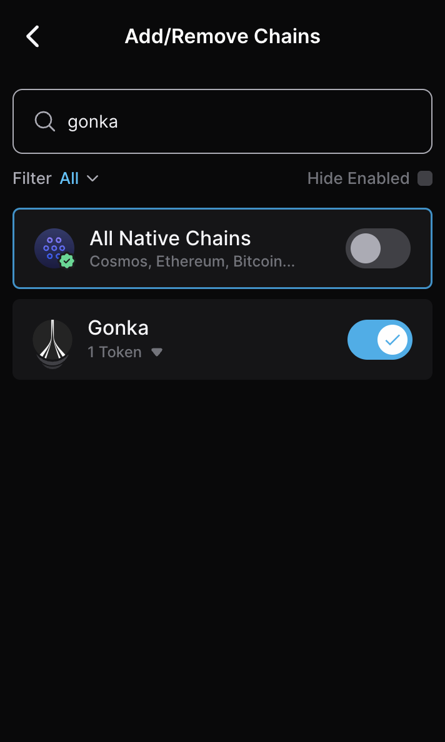Viewport: 445px width, 742px height.
Task: Check the Hide Enabled checkbox
Action: (424, 178)
